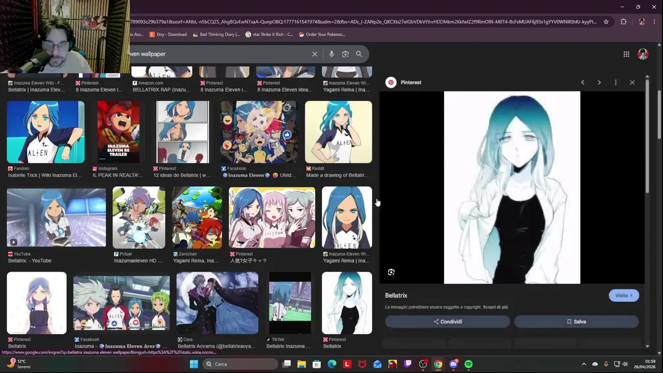
Task: Open Twitch from taskbar
Action: 408,364
